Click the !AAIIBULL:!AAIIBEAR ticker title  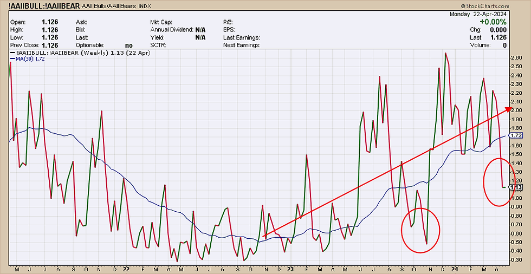pyautogui.click(x=45, y=6)
